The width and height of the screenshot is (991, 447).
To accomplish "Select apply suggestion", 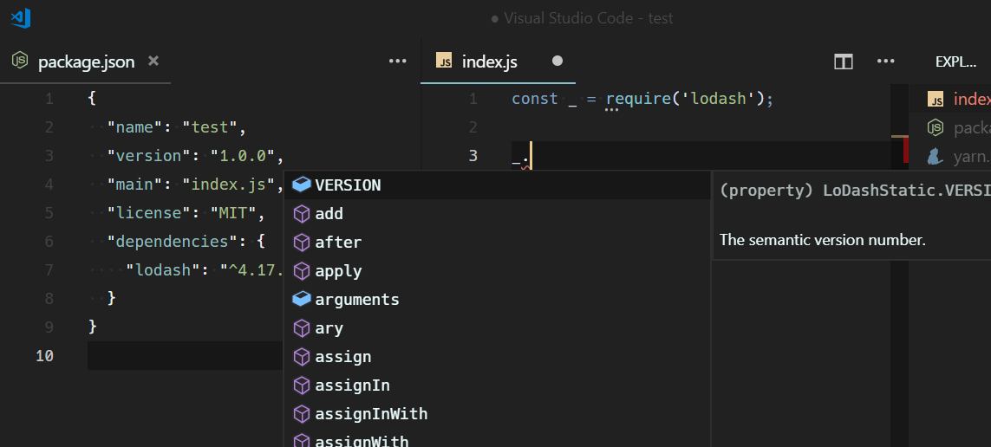I will (x=498, y=271).
